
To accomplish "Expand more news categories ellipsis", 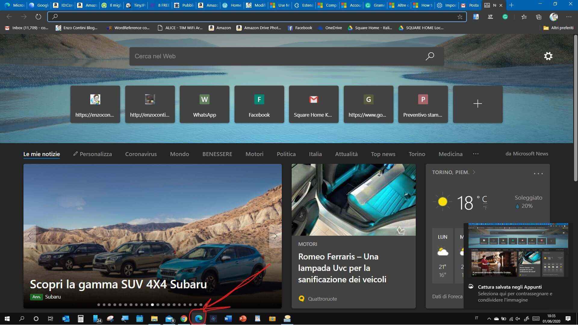I will [476, 154].
